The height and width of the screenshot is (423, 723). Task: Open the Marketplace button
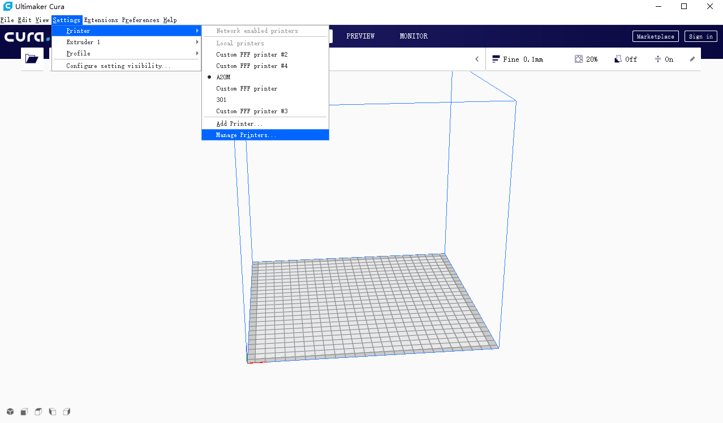655,36
